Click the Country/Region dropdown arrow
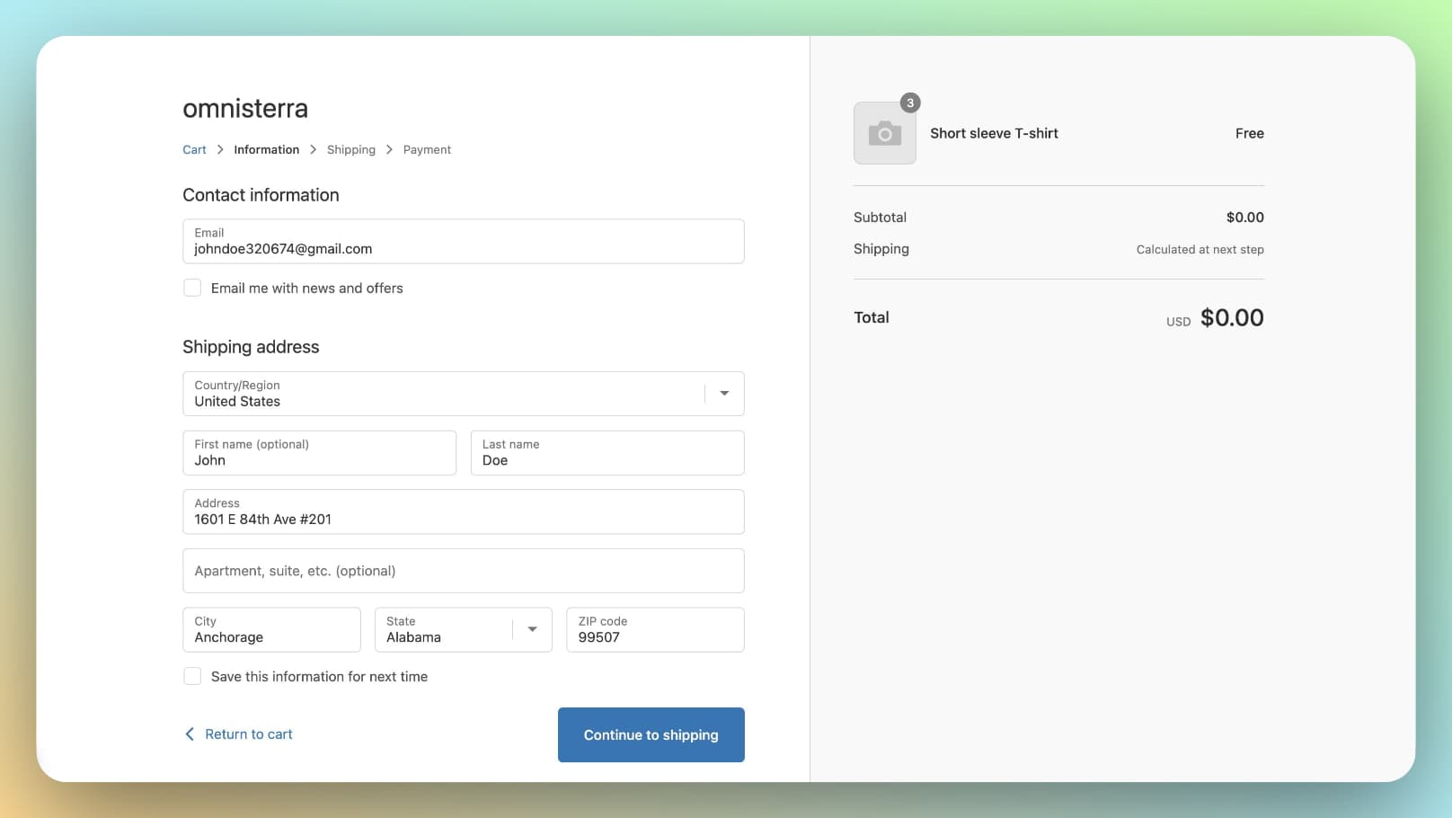 click(723, 393)
